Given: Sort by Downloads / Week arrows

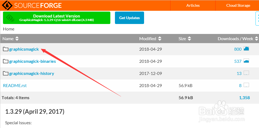Looking at the screenshot, I should coord(257,39).
